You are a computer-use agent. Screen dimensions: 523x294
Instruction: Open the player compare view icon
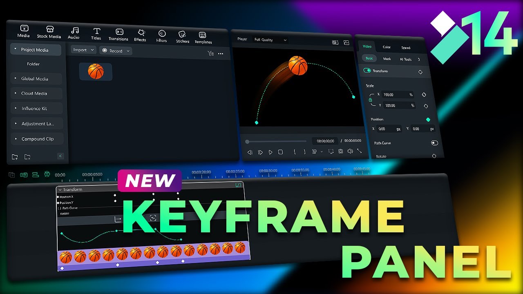335,42
